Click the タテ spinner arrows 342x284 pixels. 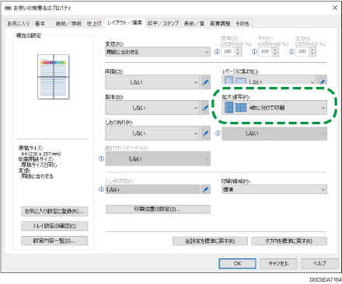tap(275, 51)
